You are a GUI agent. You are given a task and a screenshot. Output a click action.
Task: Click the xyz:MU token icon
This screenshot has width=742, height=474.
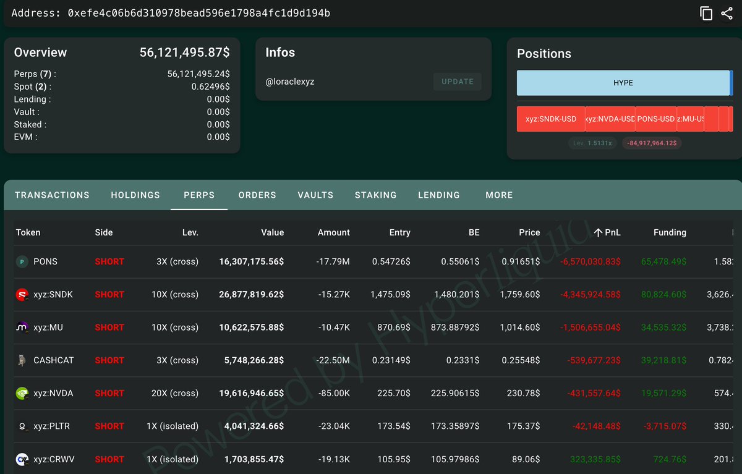[x=22, y=328]
